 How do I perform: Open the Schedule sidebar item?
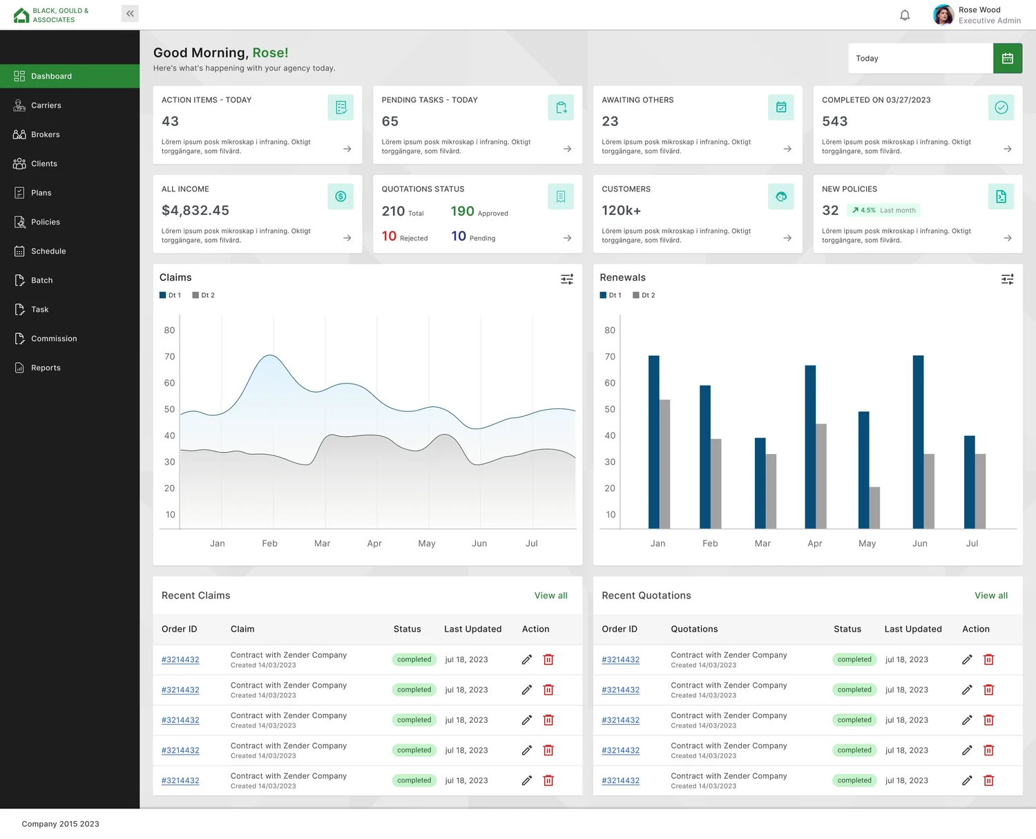tap(70, 251)
